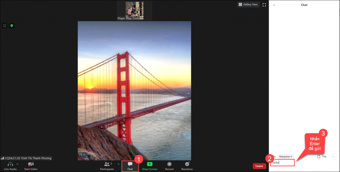Viewport: 340px width, 172px height.
Task: Enter full screen mode
Action: (x=264, y=5)
